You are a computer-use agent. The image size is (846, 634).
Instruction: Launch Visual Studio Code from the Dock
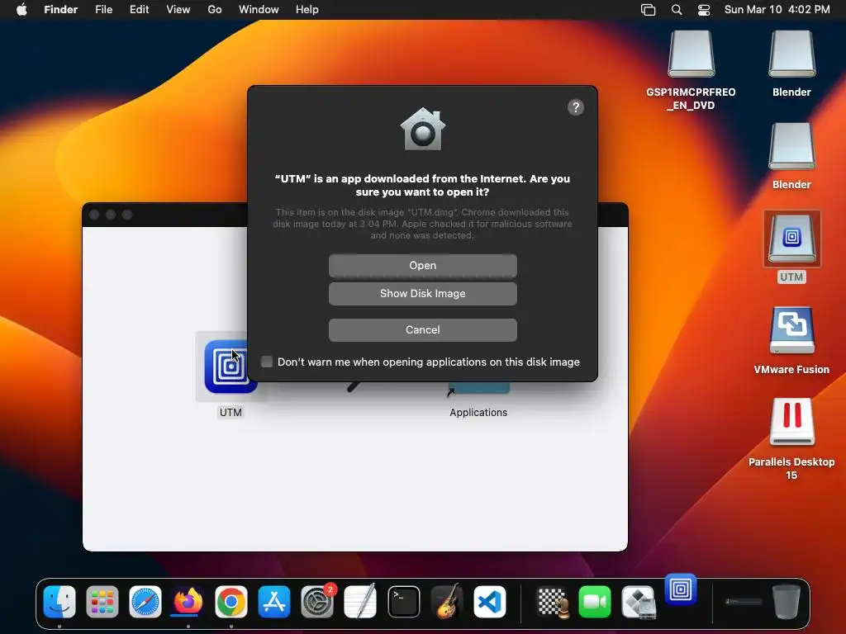point(490,602)
